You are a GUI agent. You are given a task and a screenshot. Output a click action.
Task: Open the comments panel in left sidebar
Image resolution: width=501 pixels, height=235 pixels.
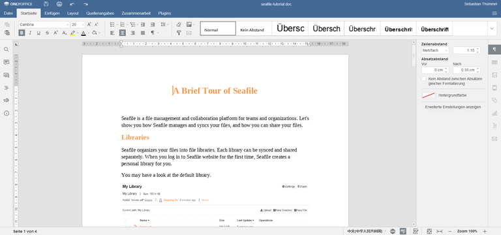tap(7, 62)
